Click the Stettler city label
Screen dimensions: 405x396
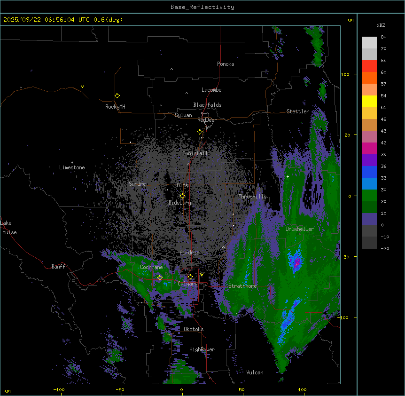pyautogui.click(x=298, y=111)
